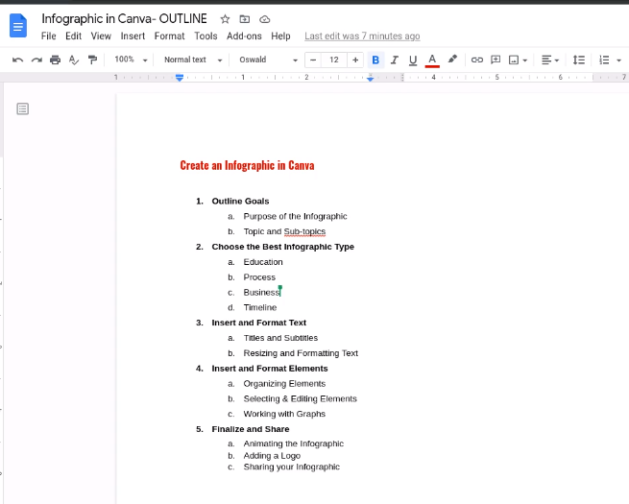Open the Oswald font dropdown
The width and height of the screenshot is (629, 504).
pos(268,60)
